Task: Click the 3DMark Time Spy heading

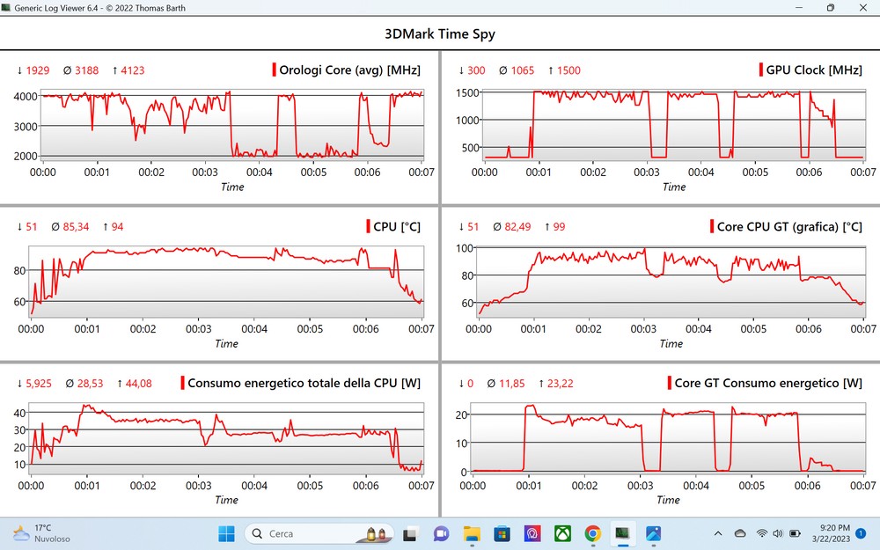Action: [440, 33]
